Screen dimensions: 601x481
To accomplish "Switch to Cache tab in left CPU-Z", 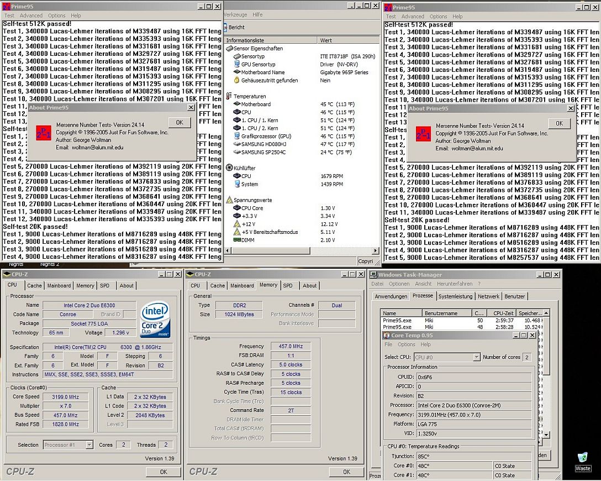I will tap(34, 286).
